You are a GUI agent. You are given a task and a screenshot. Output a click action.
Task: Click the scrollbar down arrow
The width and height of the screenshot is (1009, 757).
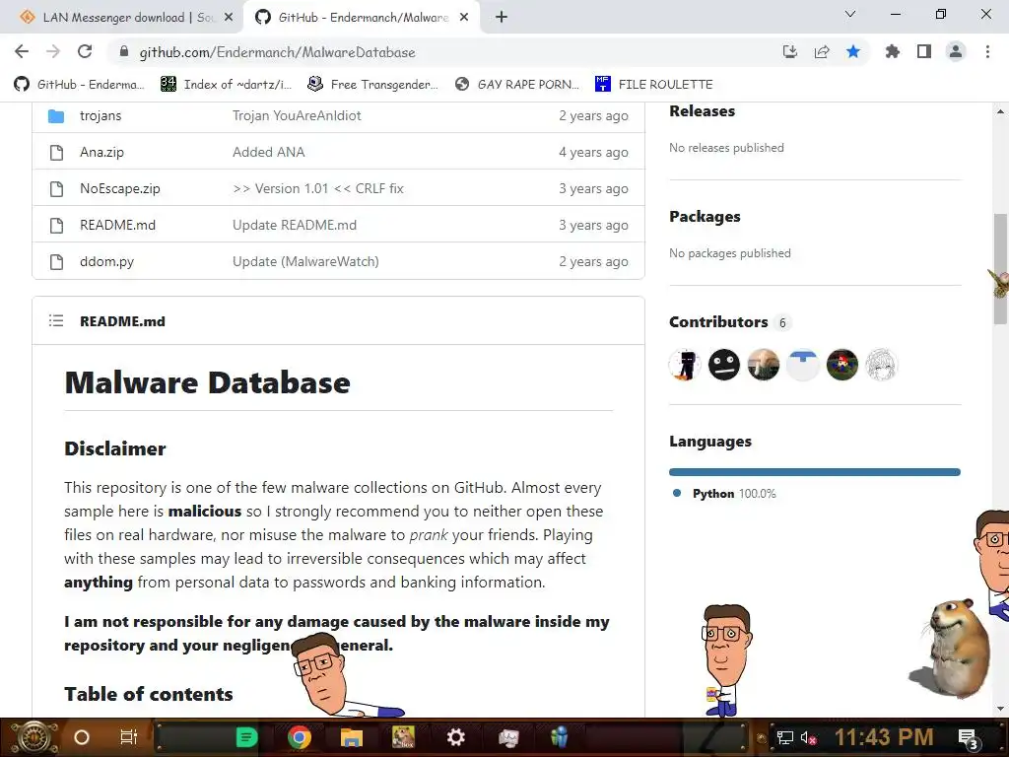pyautogui.click(x=1000, y=709)
